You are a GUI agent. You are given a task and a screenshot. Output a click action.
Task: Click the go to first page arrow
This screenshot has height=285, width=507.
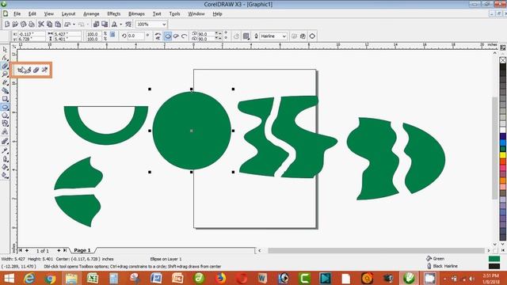(21, 250)
